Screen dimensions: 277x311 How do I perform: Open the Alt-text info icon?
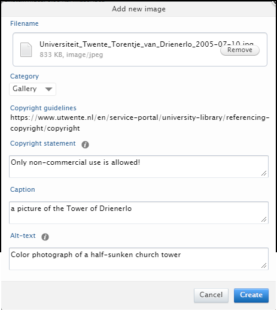click(45, 237)
